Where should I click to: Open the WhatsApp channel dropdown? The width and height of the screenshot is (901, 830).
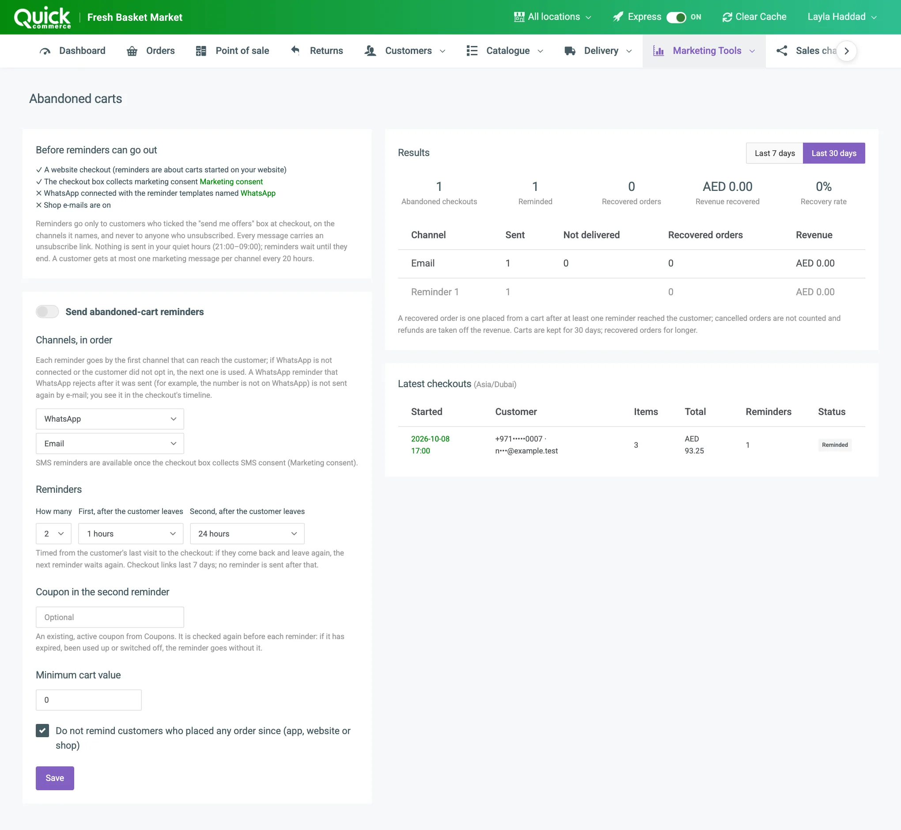(110, 419)
